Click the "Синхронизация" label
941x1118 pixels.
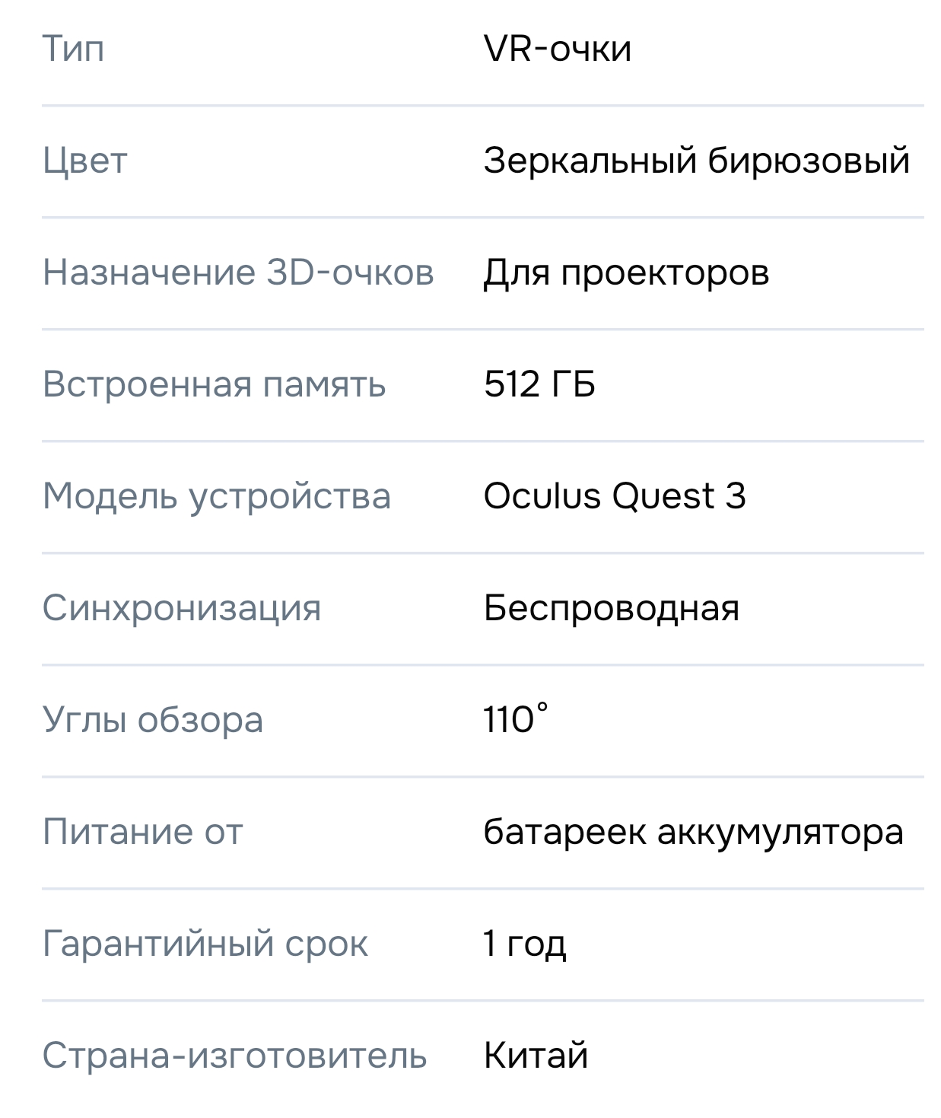point(182,608)
